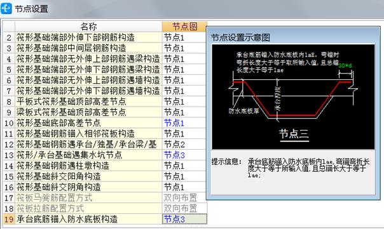Click 节点1 cell in row 3
The width and height of the screenshot is (384, 229).
click(x=184, y=48)
